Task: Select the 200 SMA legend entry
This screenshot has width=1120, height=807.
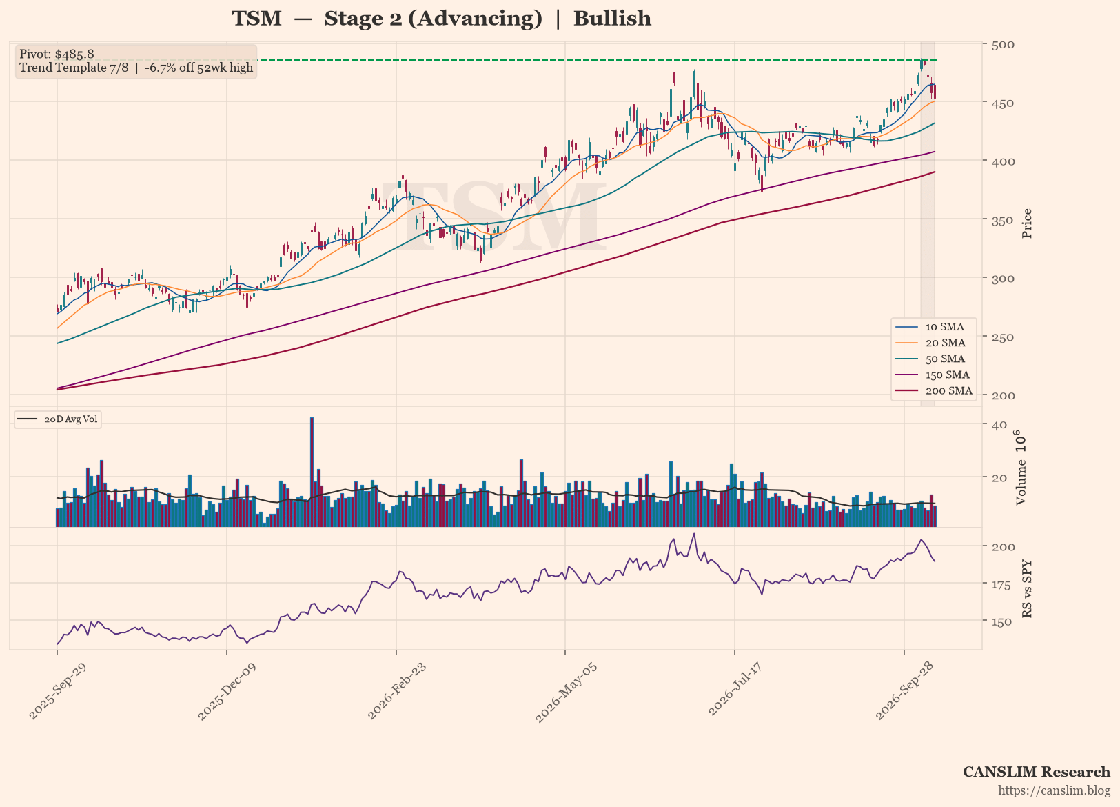Action: 933,390
